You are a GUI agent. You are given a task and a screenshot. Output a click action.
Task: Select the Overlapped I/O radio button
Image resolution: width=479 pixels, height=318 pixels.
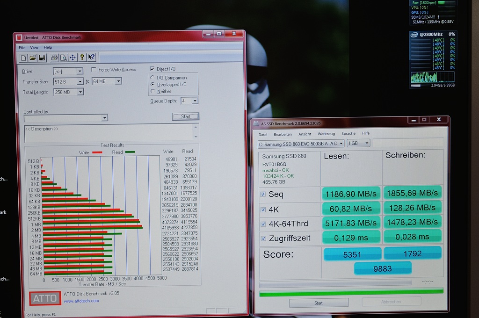152,84
